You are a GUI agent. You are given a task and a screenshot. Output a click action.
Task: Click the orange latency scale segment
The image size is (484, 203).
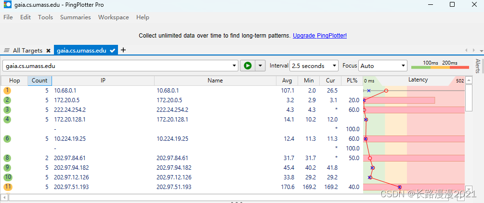[x=440, y=68]
